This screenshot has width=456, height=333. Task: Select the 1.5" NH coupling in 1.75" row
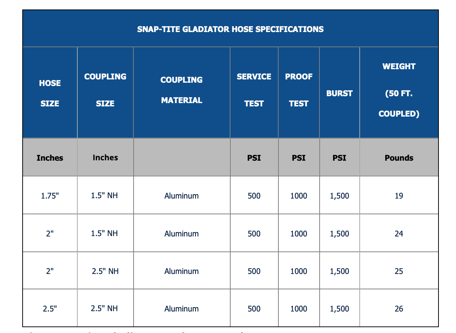[x=104, y=195]
